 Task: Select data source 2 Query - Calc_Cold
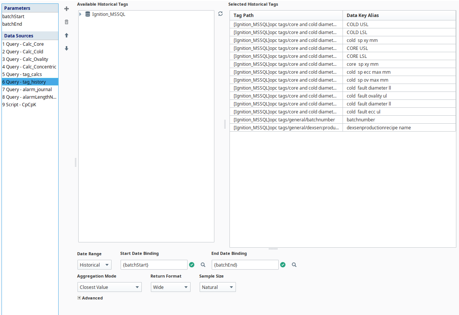[30, 51]
